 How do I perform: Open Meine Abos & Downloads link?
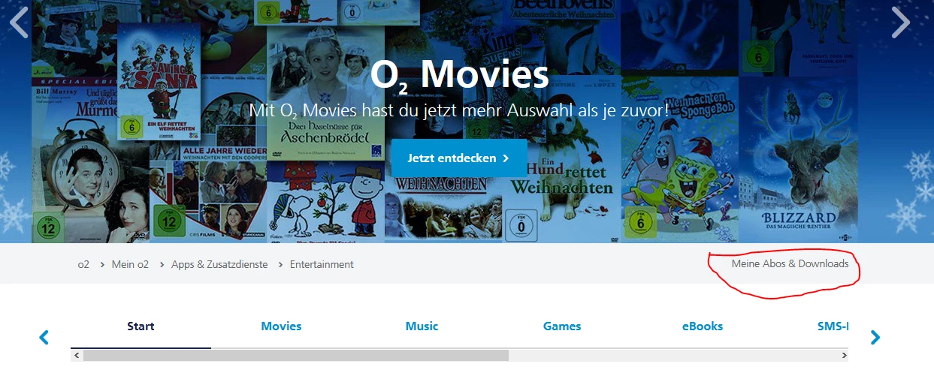tap(790, 263)
